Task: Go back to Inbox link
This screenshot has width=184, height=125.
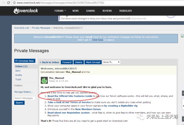Action: pos(49,62)
